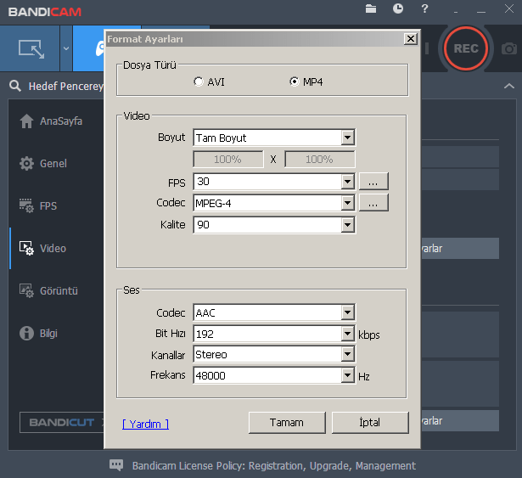Click the BANDICUT banner button
522x478 pixels.
coord(62,422)
